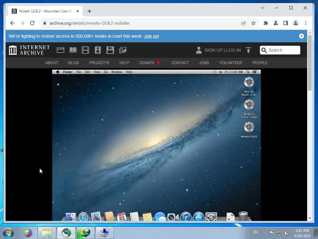This screenshot has height=239, width=318.
Task: Close the blue donation banner
Action: (301, 36)
